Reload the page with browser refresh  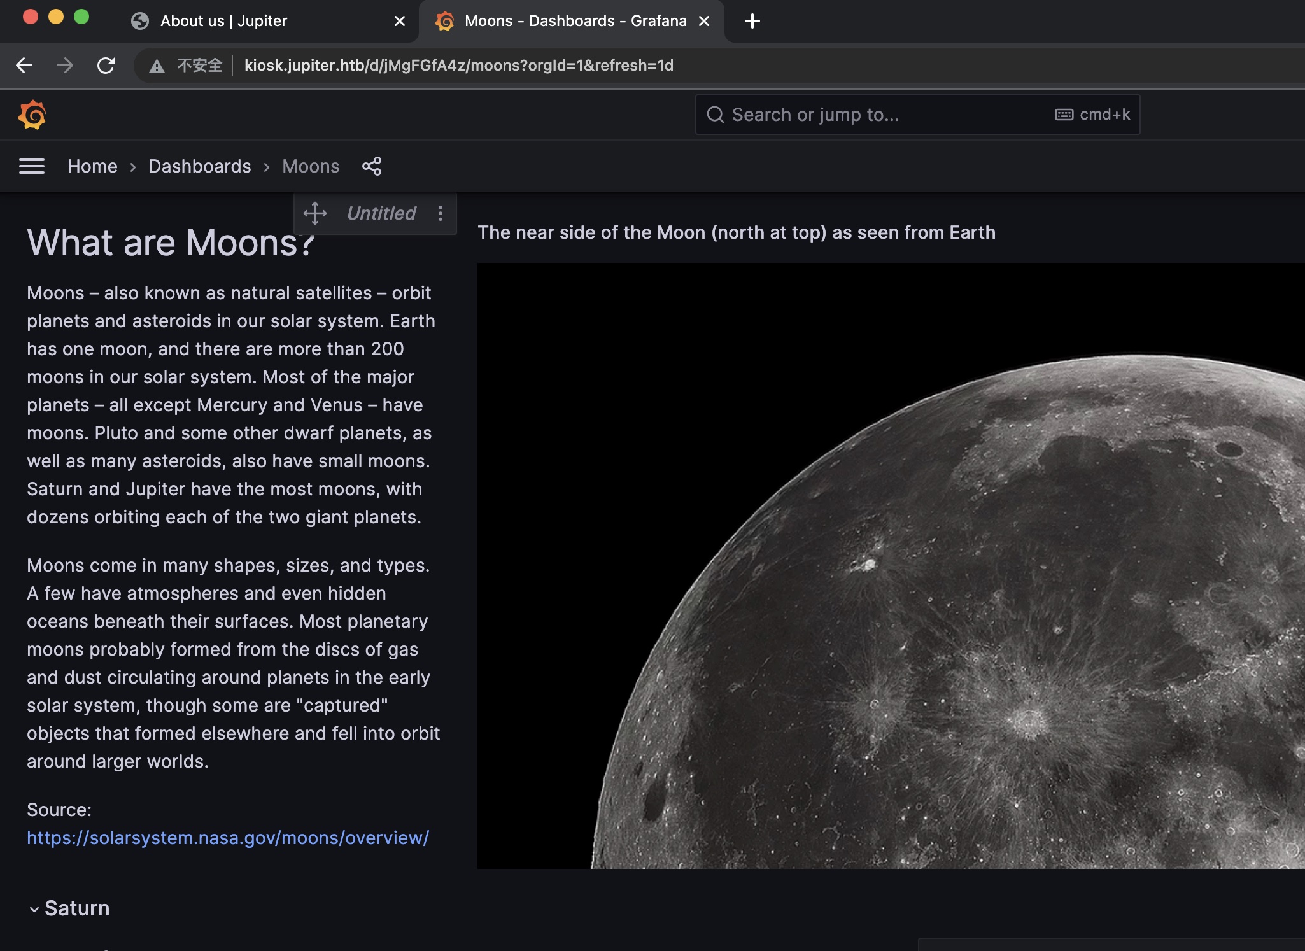106,66
